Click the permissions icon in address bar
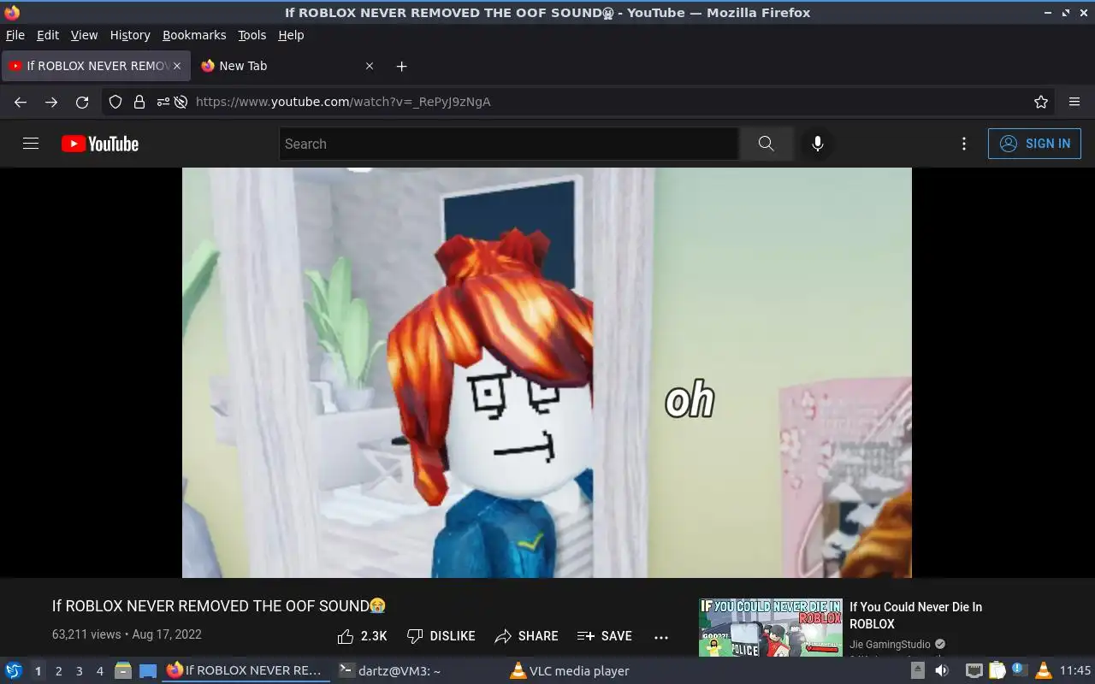Viewport: 1095px width, 684px height. point(163,102)
